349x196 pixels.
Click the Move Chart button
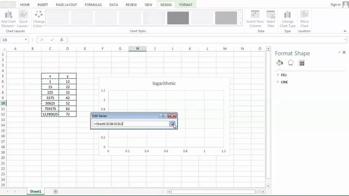[x=304, y=19]
